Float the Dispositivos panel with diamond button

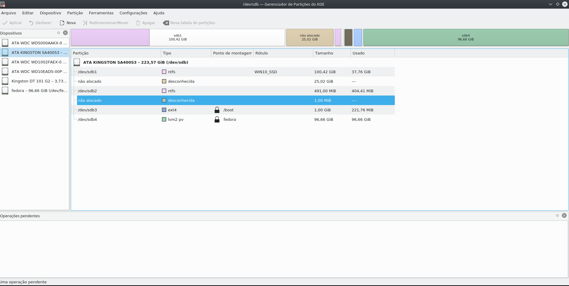59,33
